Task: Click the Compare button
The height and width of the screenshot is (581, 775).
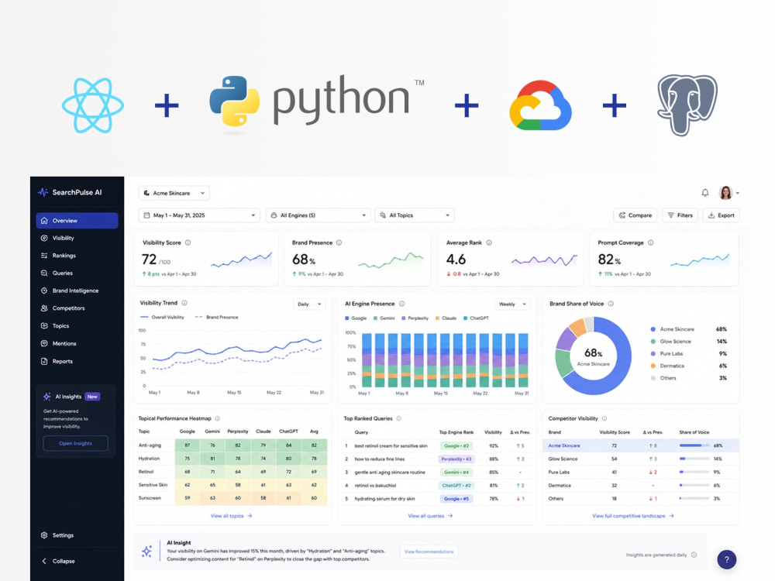Action: (635, 215)
